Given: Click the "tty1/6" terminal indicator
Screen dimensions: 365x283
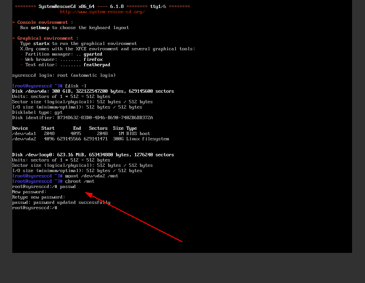Looking at the screenshot, I should pos(158,7).
